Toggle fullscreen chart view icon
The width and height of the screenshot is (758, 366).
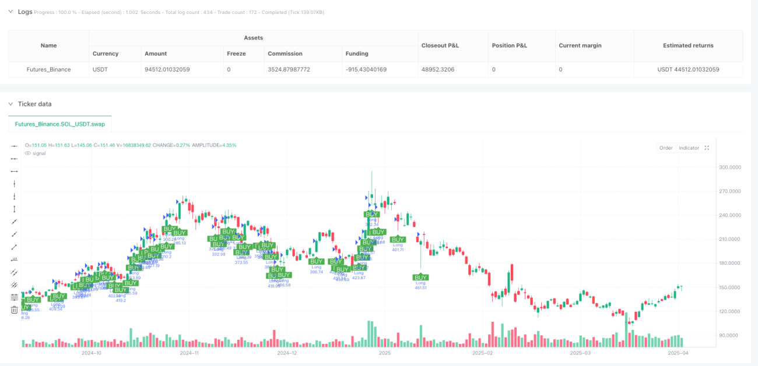click(707, 148)
